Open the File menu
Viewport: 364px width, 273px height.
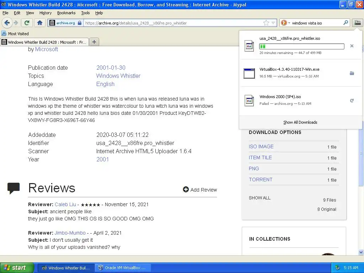coord(5,13)
